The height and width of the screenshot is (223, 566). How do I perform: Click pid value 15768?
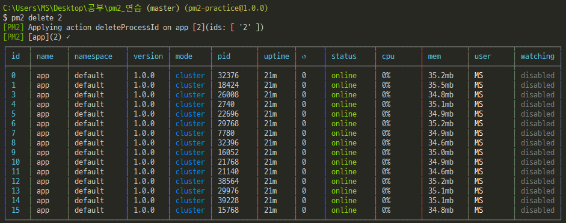point(228,210)
